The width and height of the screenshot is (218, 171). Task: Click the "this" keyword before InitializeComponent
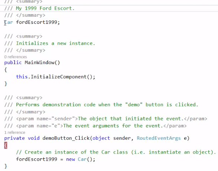[22, 77]
